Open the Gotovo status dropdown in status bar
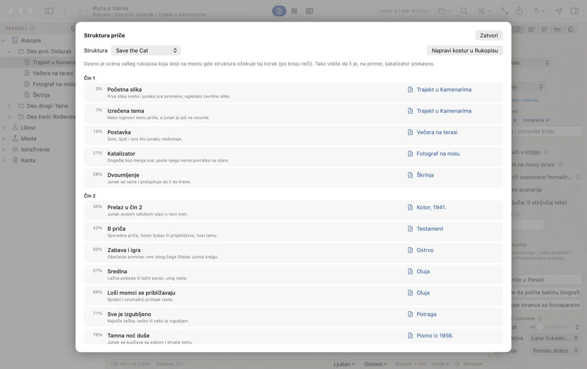Screen dimensions: 587x369 pyautogui.click(x=375, y=364)
